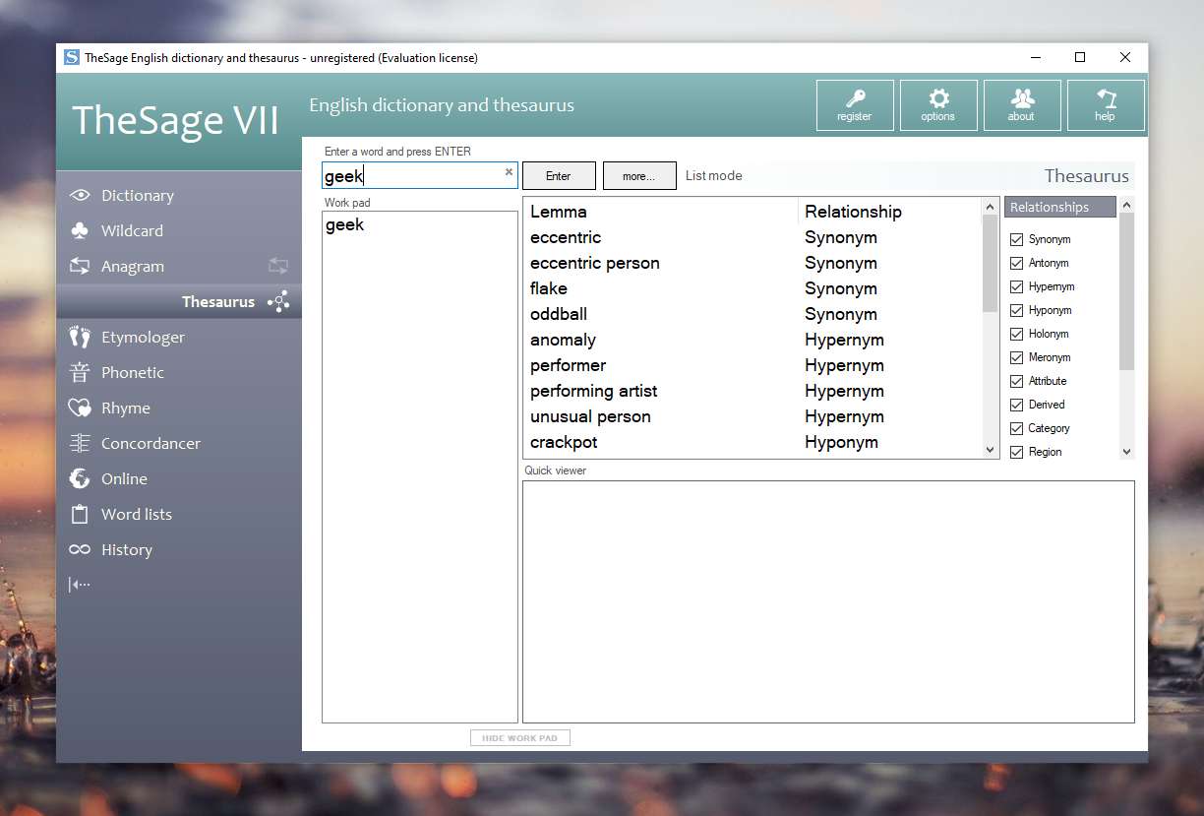Click the History infinity icon
Screen dimensions: 1204x816
click(80, 550)
